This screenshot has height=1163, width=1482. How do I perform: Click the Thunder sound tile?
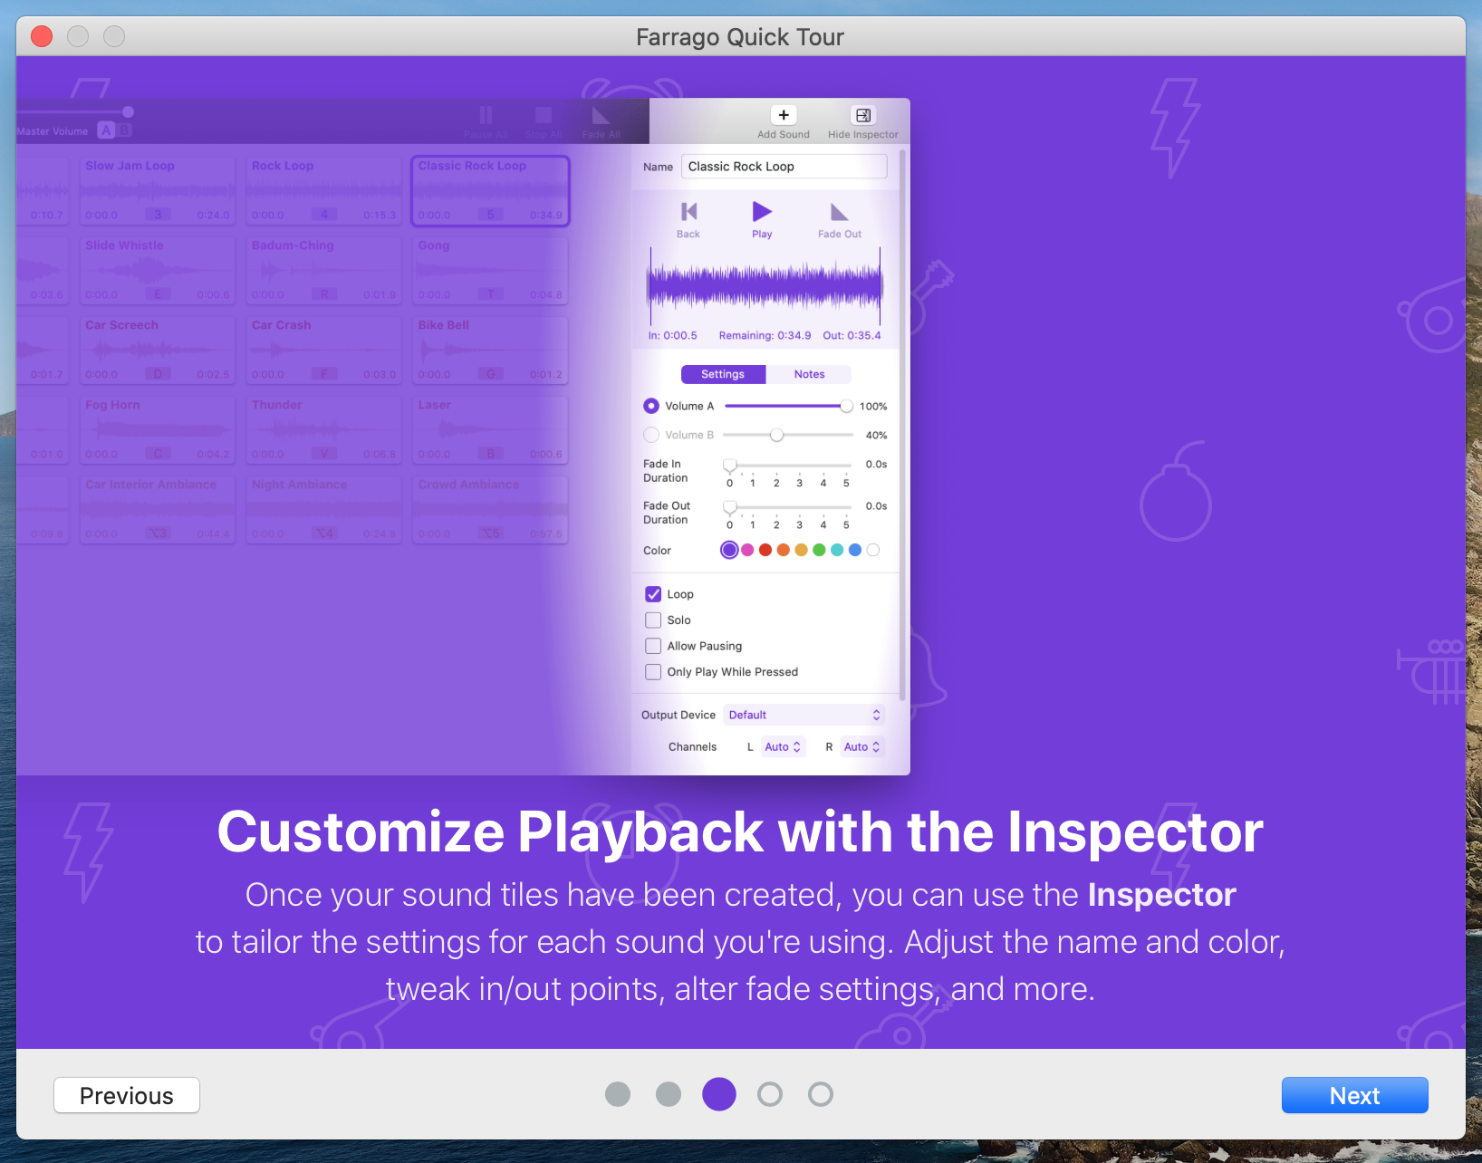coord(323,430)
